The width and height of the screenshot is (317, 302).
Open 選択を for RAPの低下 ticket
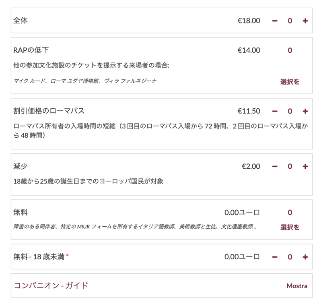tap(290, 82)
